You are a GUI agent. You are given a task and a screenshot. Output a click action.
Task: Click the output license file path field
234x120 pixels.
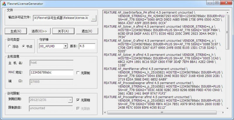tap(61, 18)
